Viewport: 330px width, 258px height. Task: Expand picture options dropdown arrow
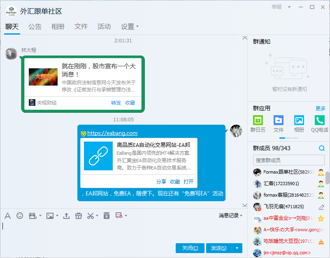point(57,216)
